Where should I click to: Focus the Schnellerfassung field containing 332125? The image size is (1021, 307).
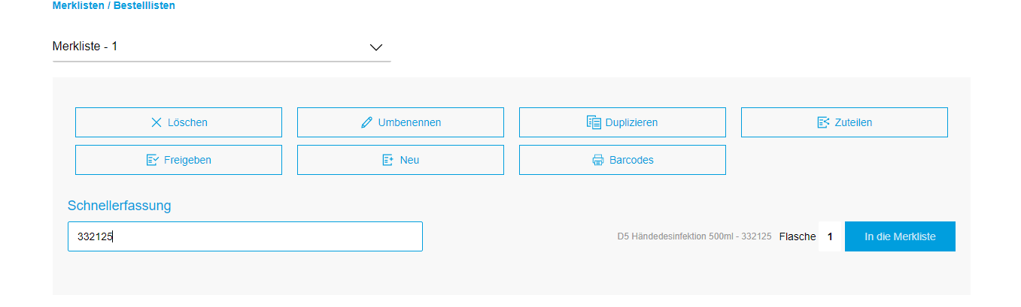pyautogui.click(x=245, y=236)
